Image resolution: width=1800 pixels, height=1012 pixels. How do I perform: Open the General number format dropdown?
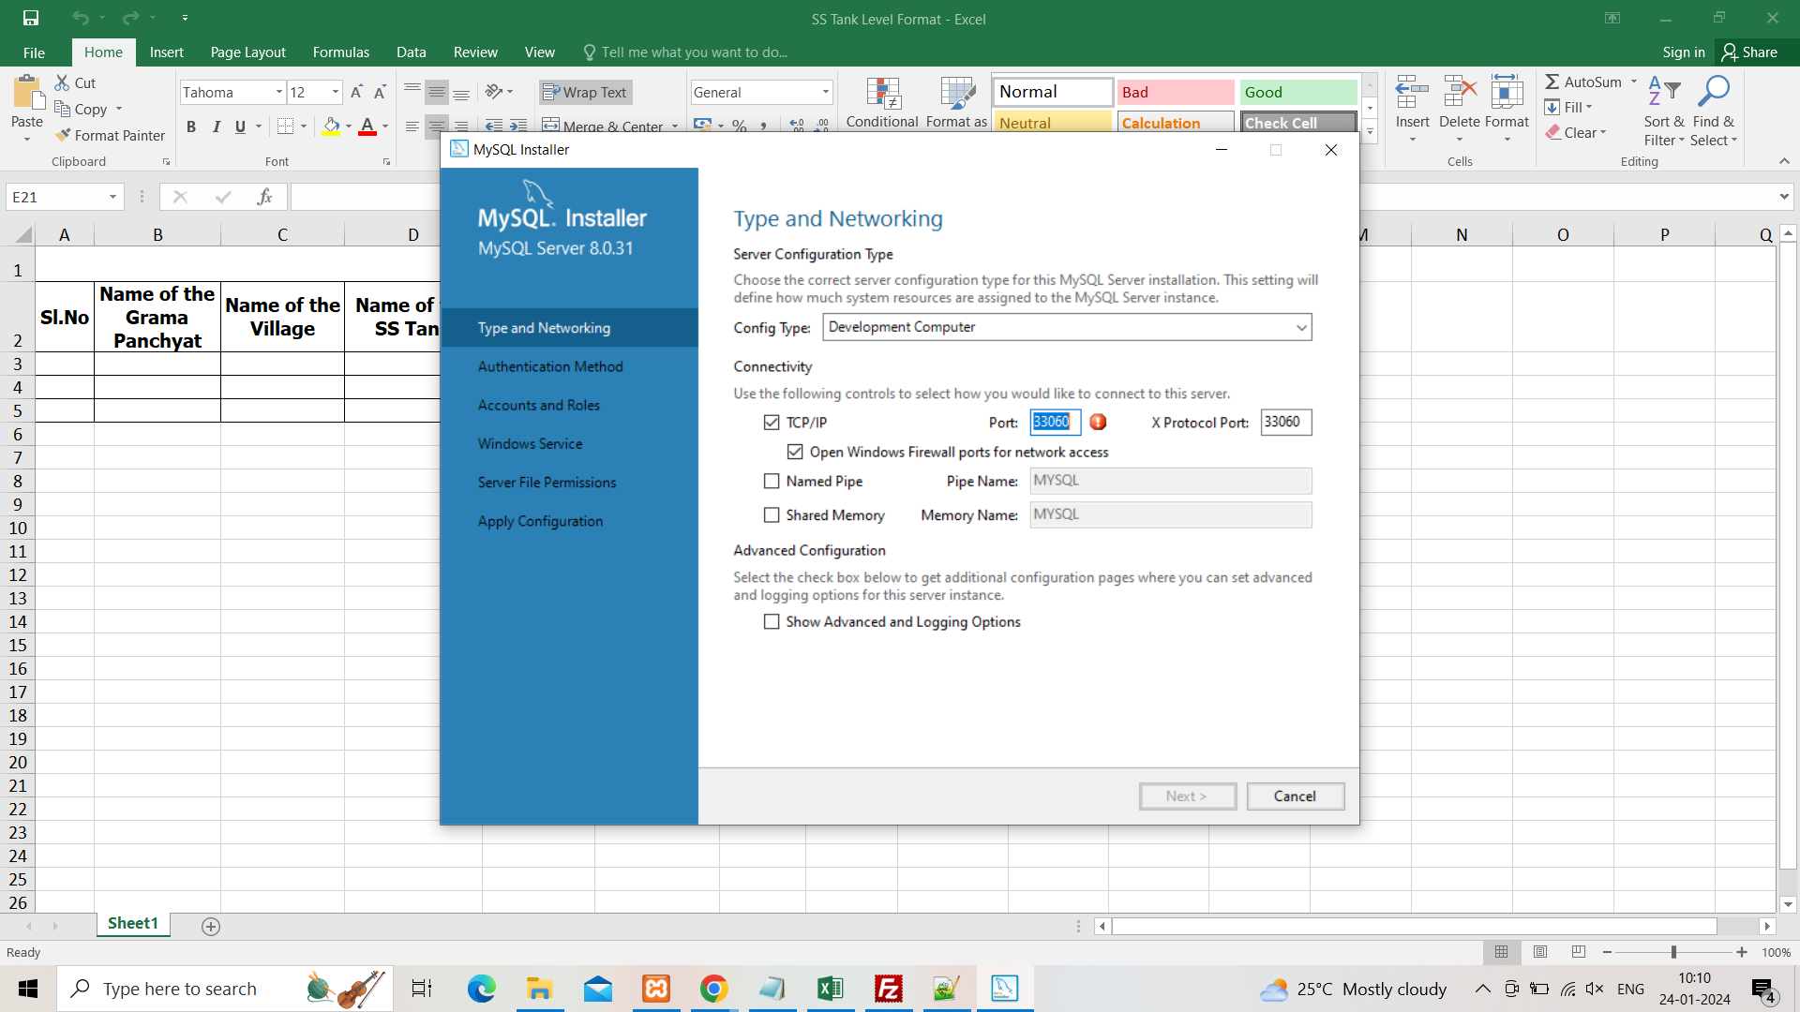tap(826, 92)
